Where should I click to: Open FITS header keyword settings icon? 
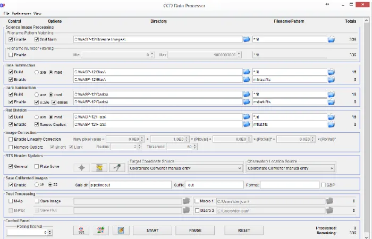point(99,168)
